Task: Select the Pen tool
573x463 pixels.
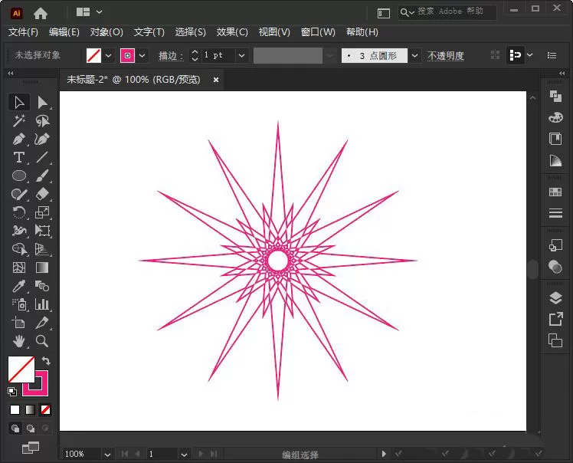Action: [x=18, y=139]
